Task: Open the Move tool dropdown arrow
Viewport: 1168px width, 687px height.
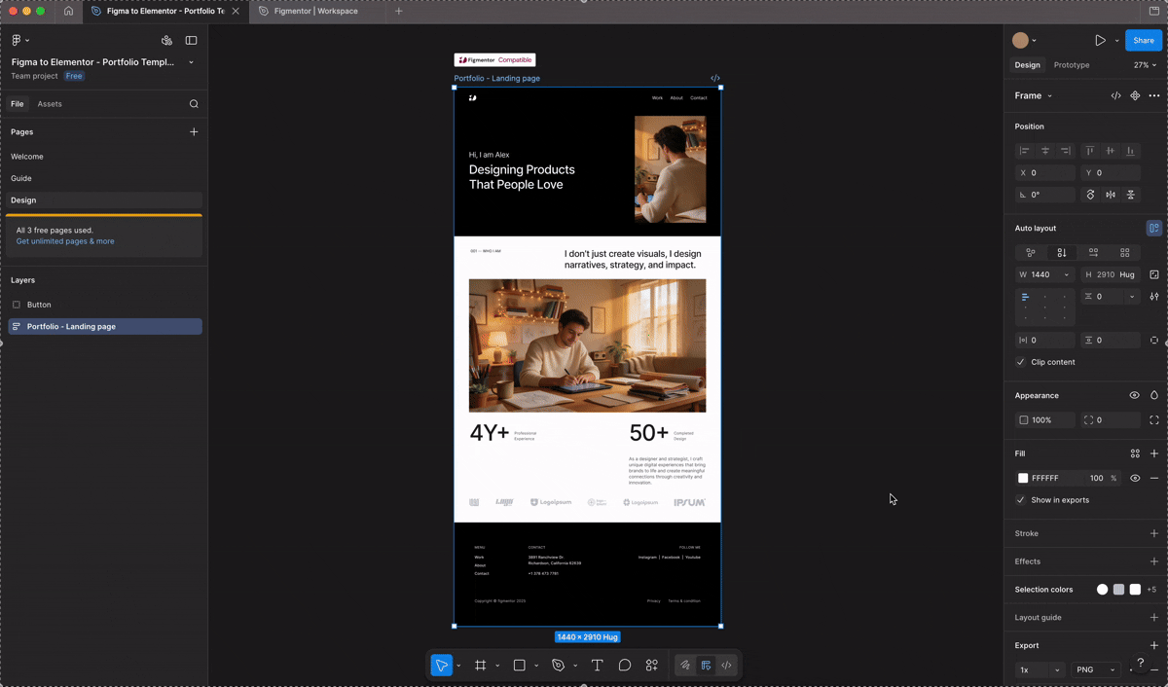Action: click(457, 665)
